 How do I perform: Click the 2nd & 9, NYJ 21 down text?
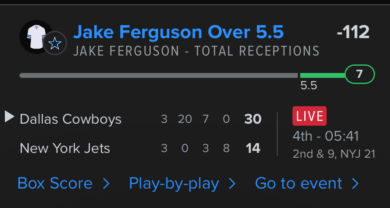(334, 154)
